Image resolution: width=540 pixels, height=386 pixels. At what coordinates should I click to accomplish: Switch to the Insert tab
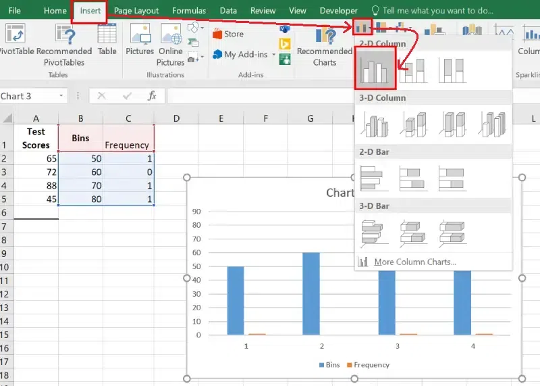[x=90, y=11]
